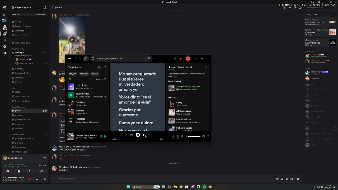Collapse the General text chats category
Image resolution: width=338 pixels, height=190 pixels.
(x=19, y=107)
